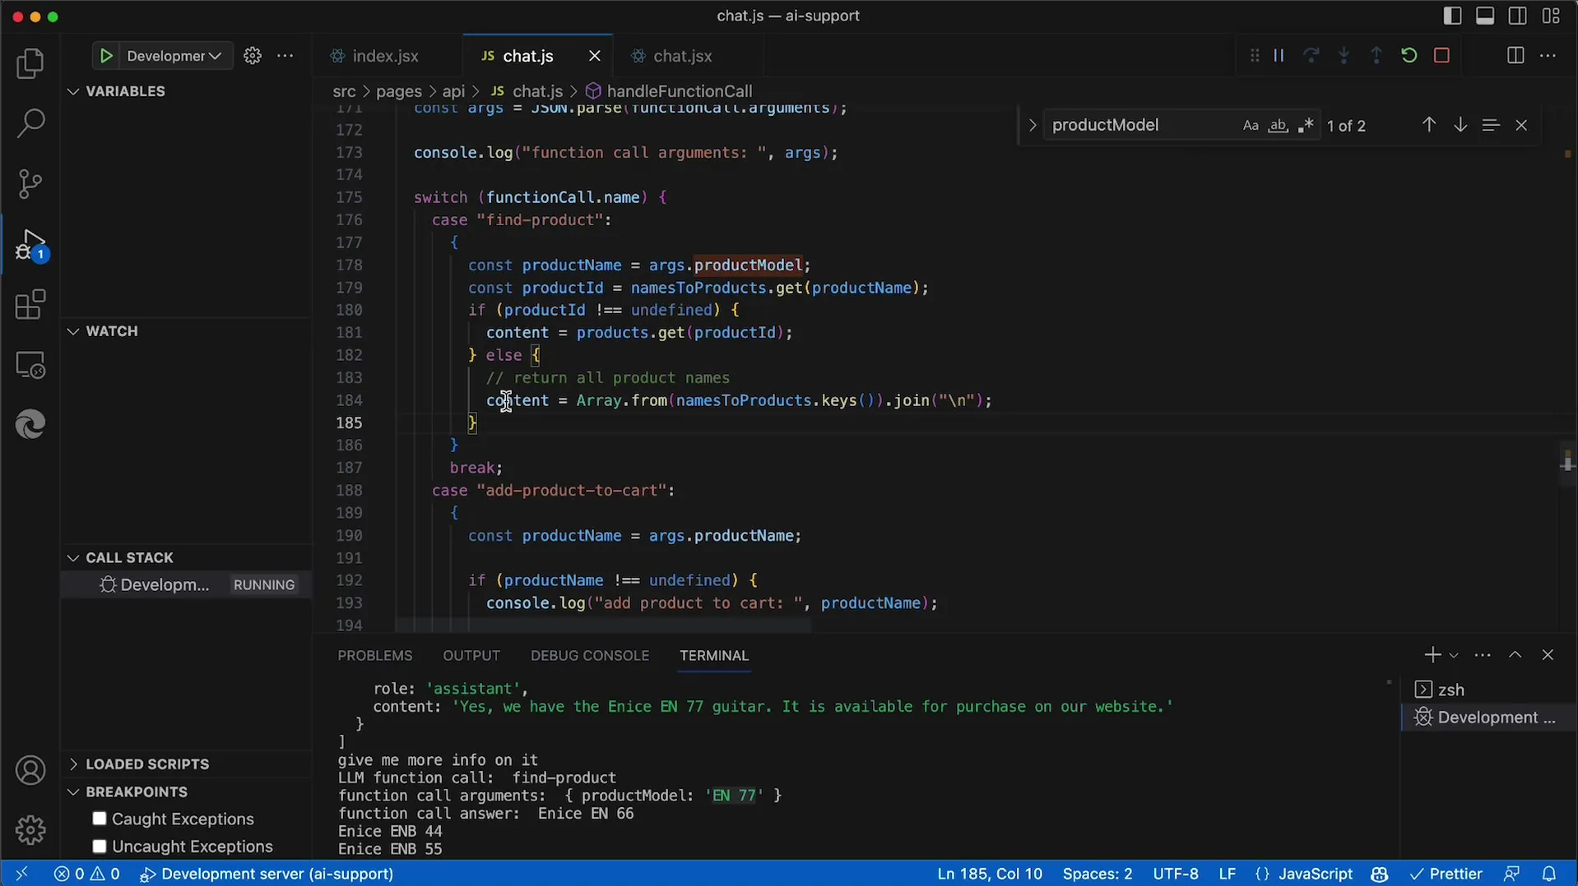Pause the debug session
The width and height of the screenshot is (1578, 886).
[1279, 56]
